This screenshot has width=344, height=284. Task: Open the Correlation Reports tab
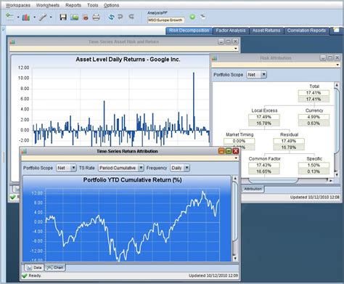click(306, 31)
